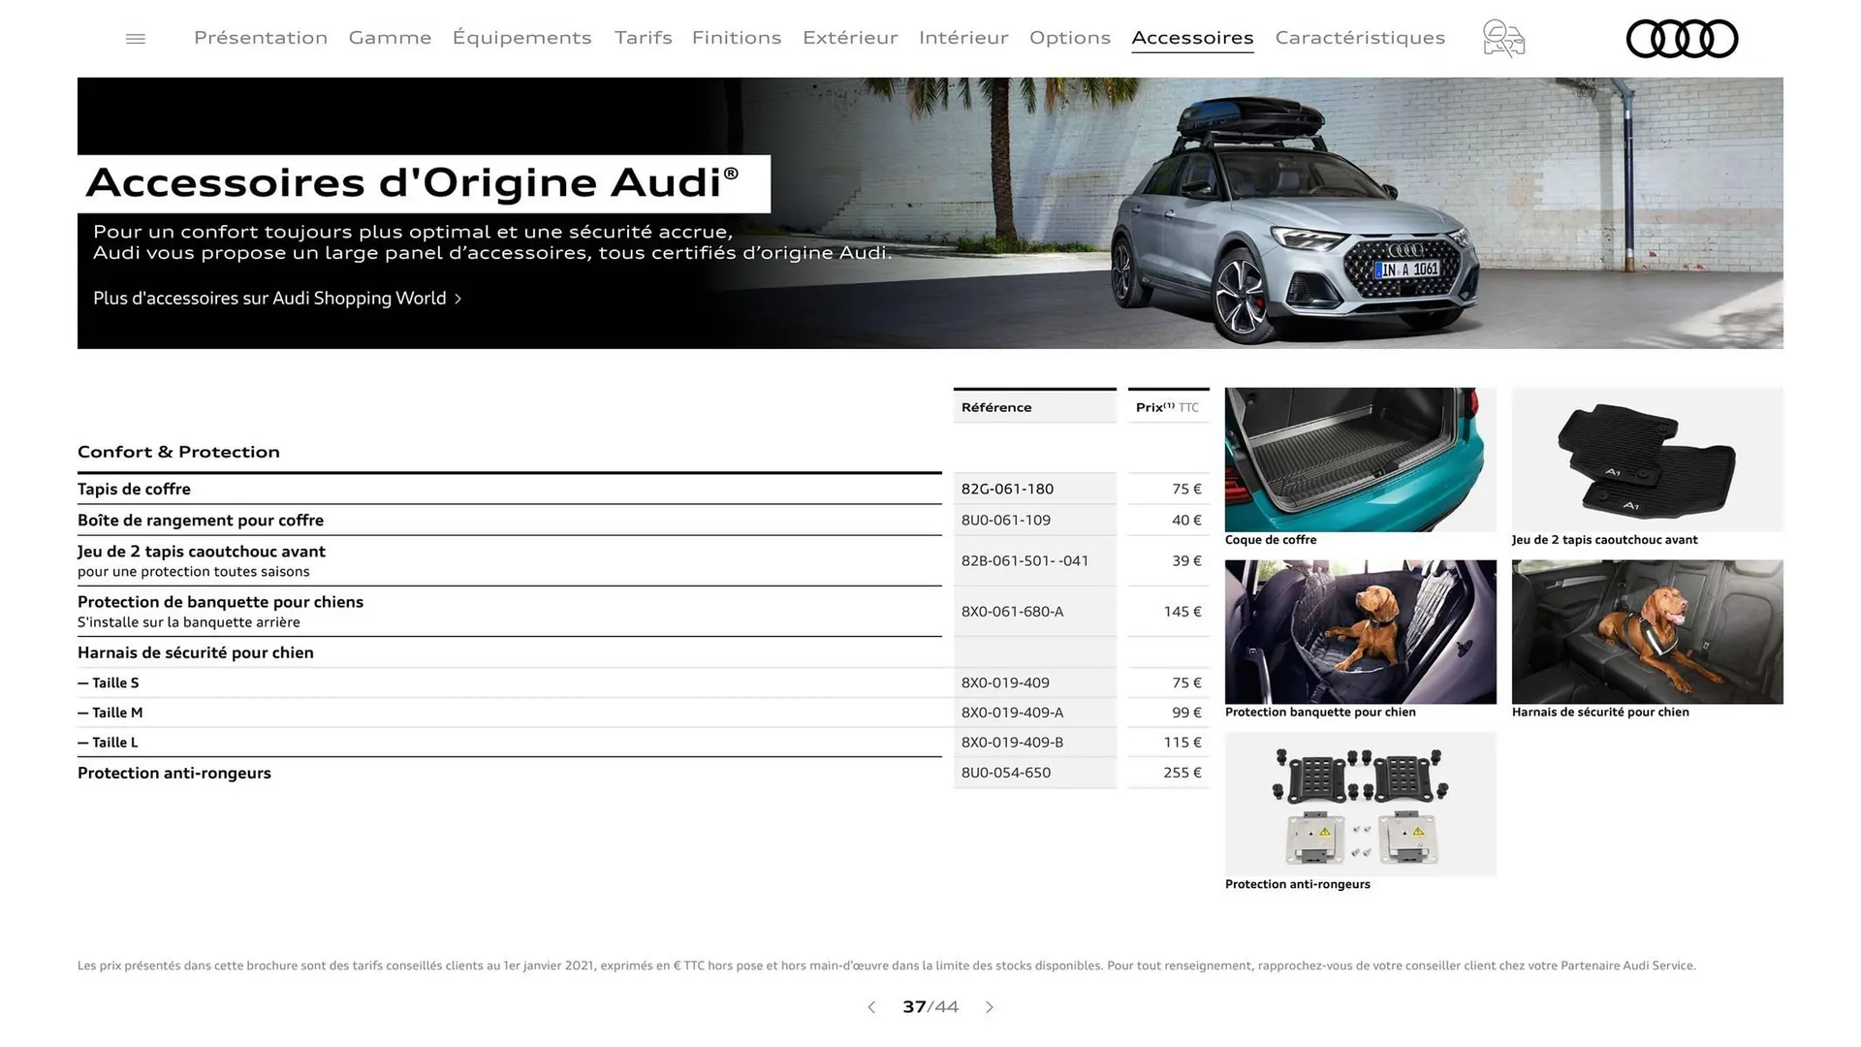Viewport: 1861px width, 1047px height.
Task: Click the Intérieur navigation item
Action: 963,38
